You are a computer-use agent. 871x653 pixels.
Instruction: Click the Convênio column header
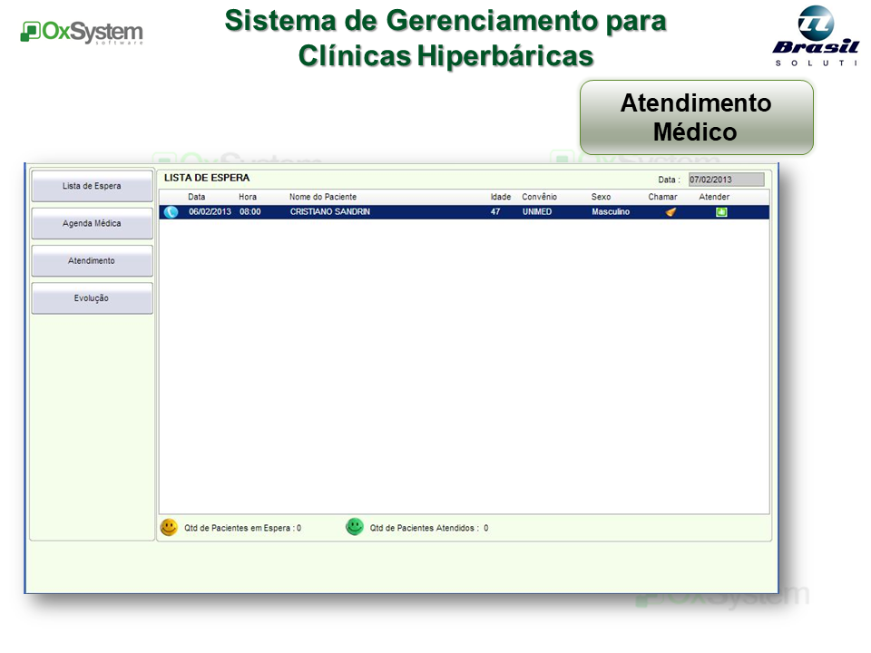pyautogui.click(x=539, y=197)
